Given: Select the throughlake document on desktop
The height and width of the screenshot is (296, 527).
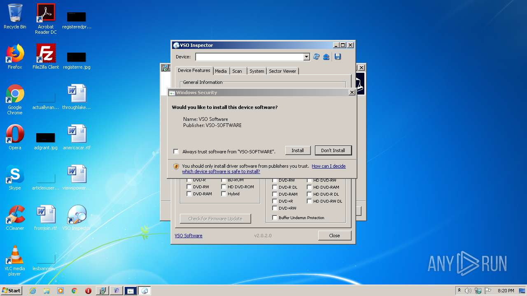Looking at the screenshot, I should 77,97.
